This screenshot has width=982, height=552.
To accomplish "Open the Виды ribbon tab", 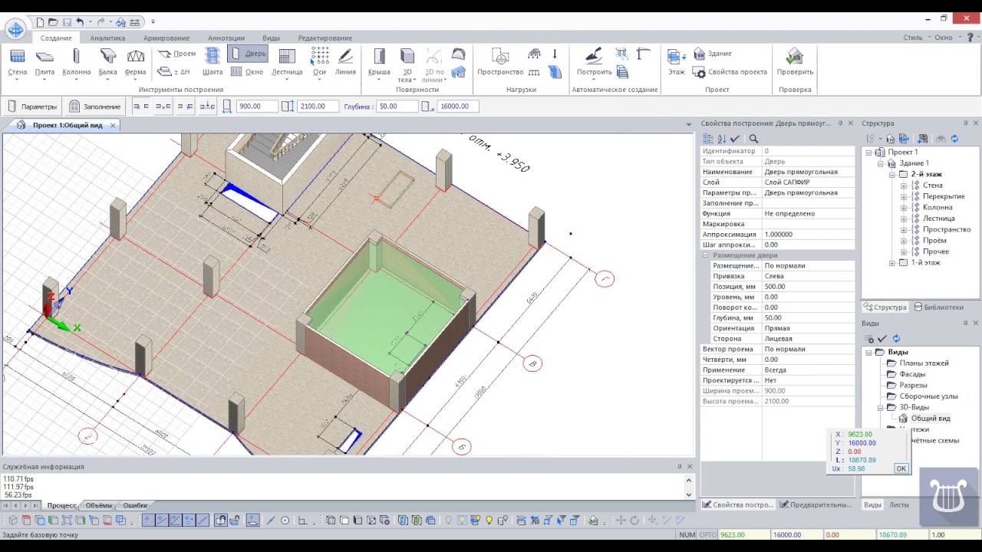I will tap(271, 38).
